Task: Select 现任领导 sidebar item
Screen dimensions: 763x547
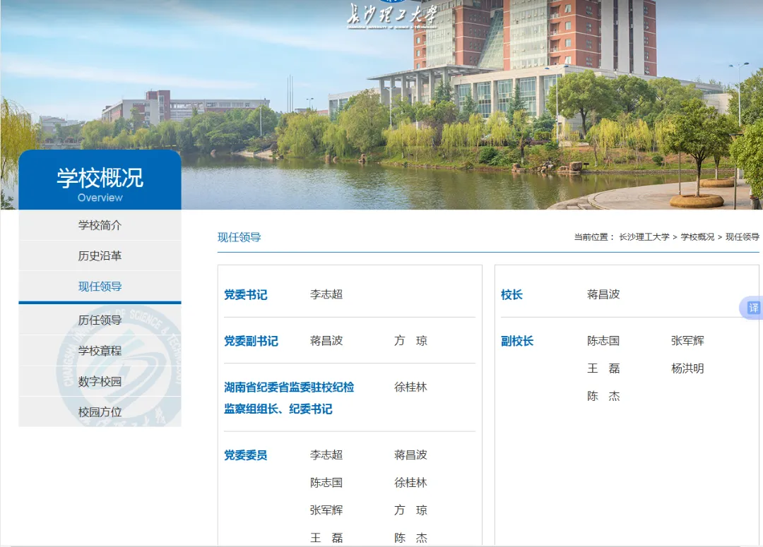Action: click(100, 287)
